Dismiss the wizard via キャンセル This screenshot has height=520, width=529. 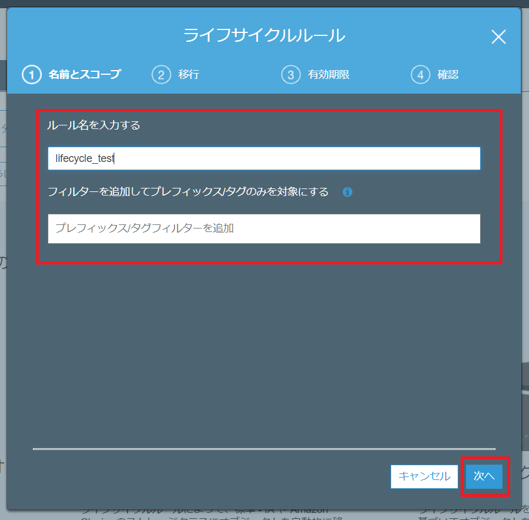[x=424, y=476]
